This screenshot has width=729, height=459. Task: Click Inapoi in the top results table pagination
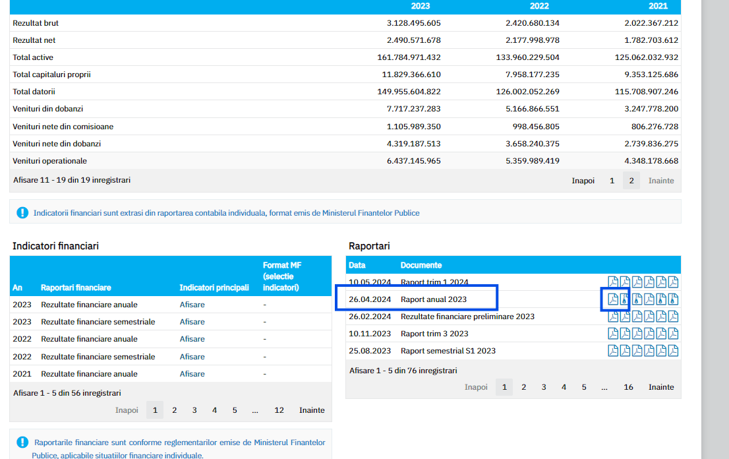coord(583,181)
